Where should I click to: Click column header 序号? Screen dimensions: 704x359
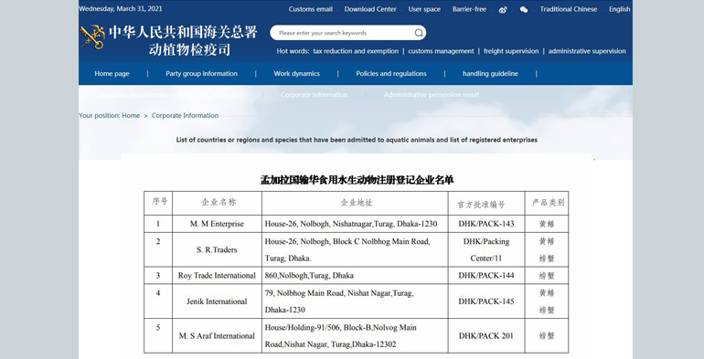(159, 201)
